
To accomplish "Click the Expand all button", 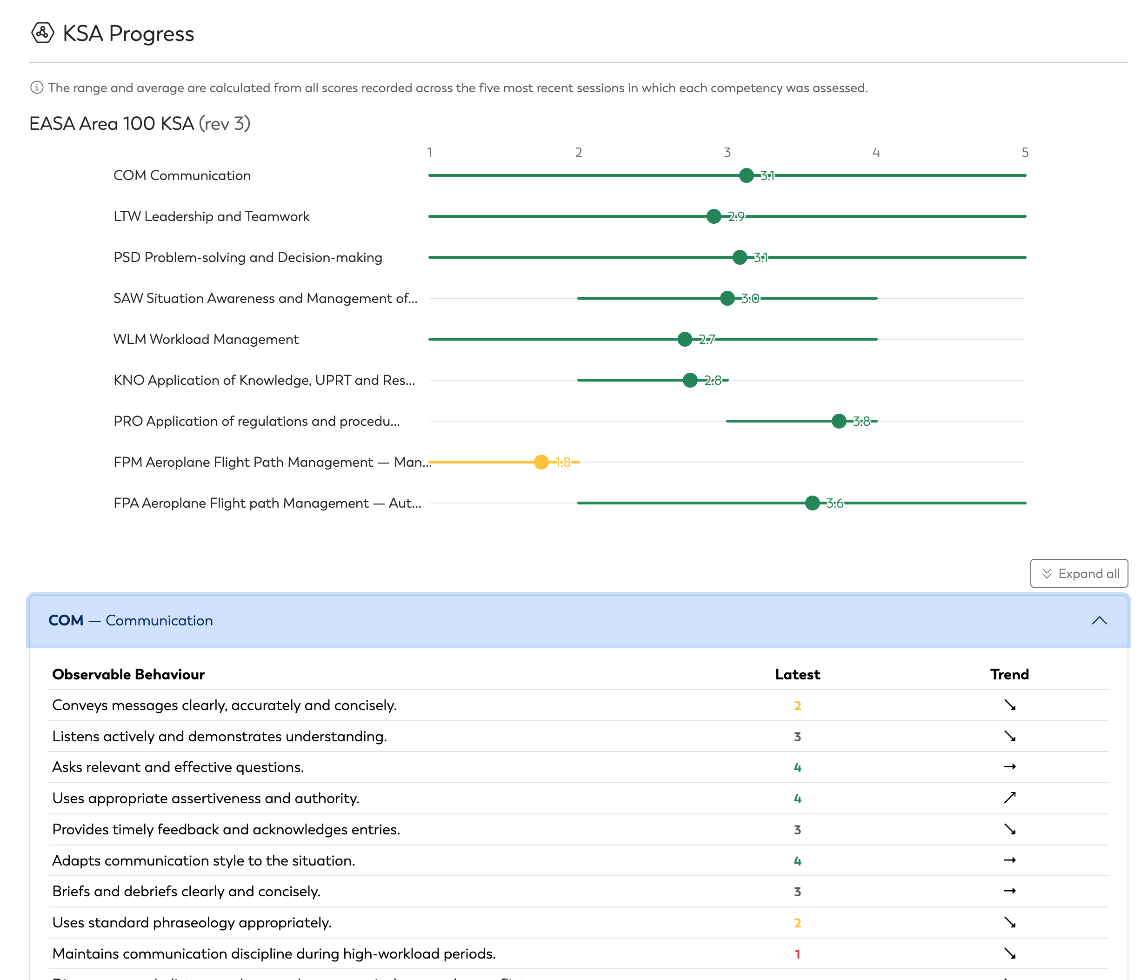I will pyautogui.click(x=1079, y=573).
